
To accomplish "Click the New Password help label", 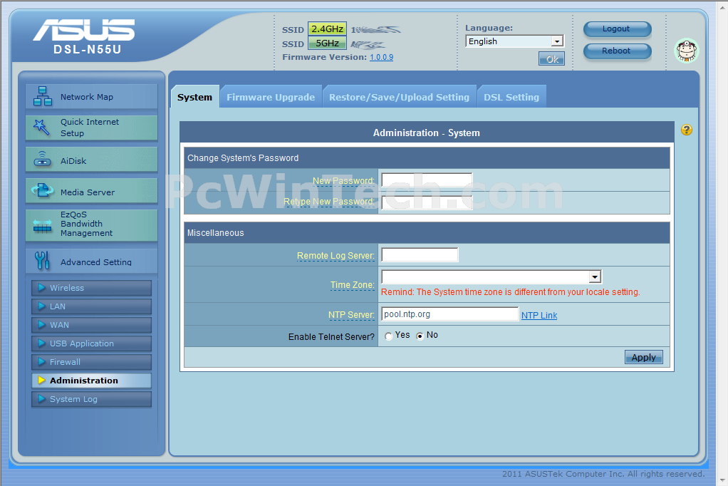I will (343, 181).
